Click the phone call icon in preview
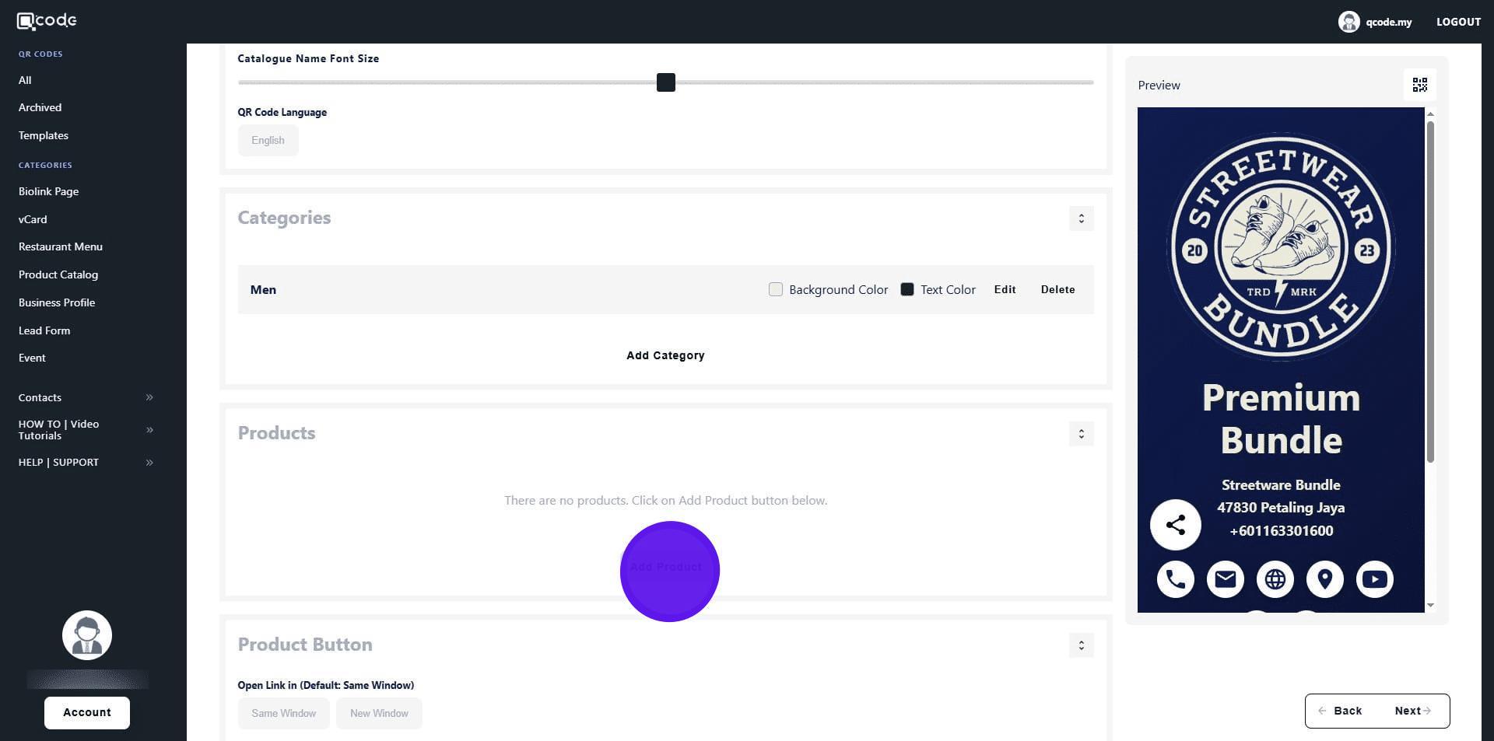 [x=1175, y=579]
